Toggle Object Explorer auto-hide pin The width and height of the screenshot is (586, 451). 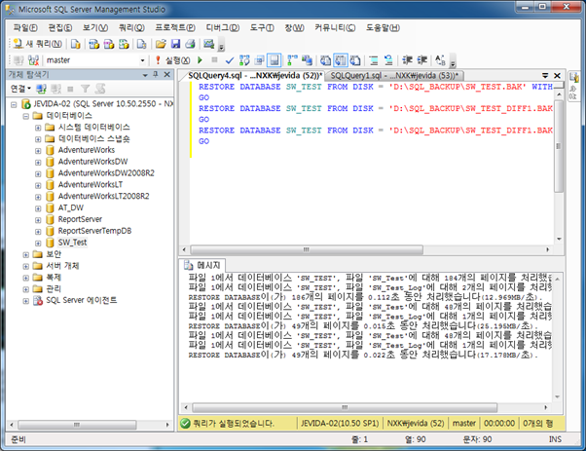(x=156, y=74)
